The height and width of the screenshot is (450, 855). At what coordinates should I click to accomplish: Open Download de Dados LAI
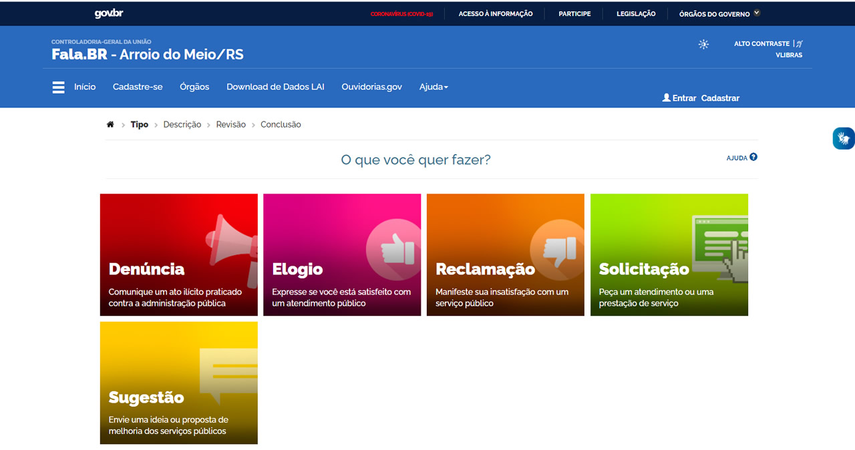tap(275, 87)
